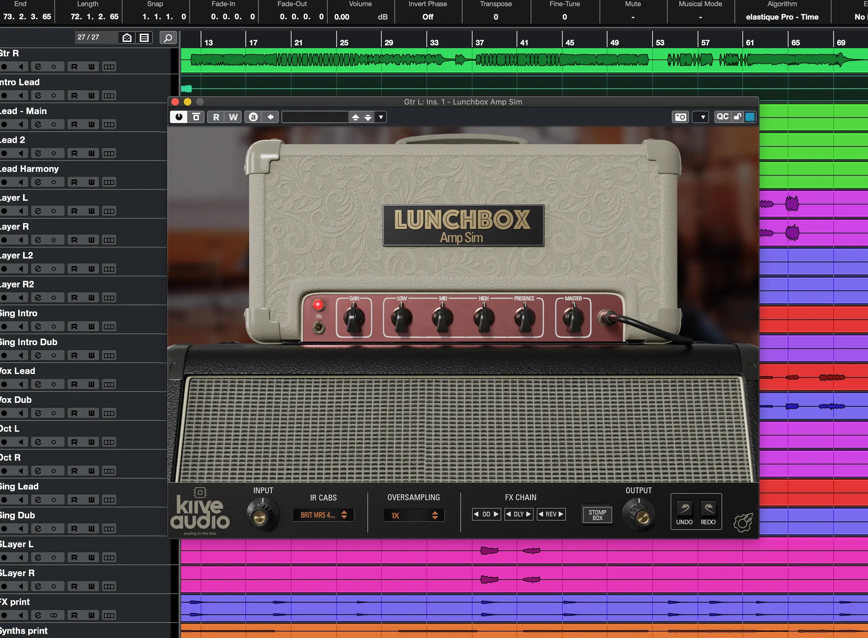Click the DLY label in the FX chain
868x638 pixels.
tap(518, 514)
